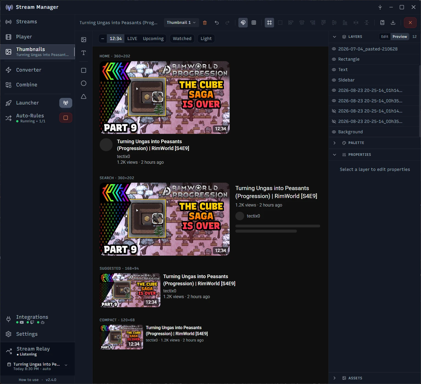Open the Combine page
421x384 pixels.
point(37,85)
